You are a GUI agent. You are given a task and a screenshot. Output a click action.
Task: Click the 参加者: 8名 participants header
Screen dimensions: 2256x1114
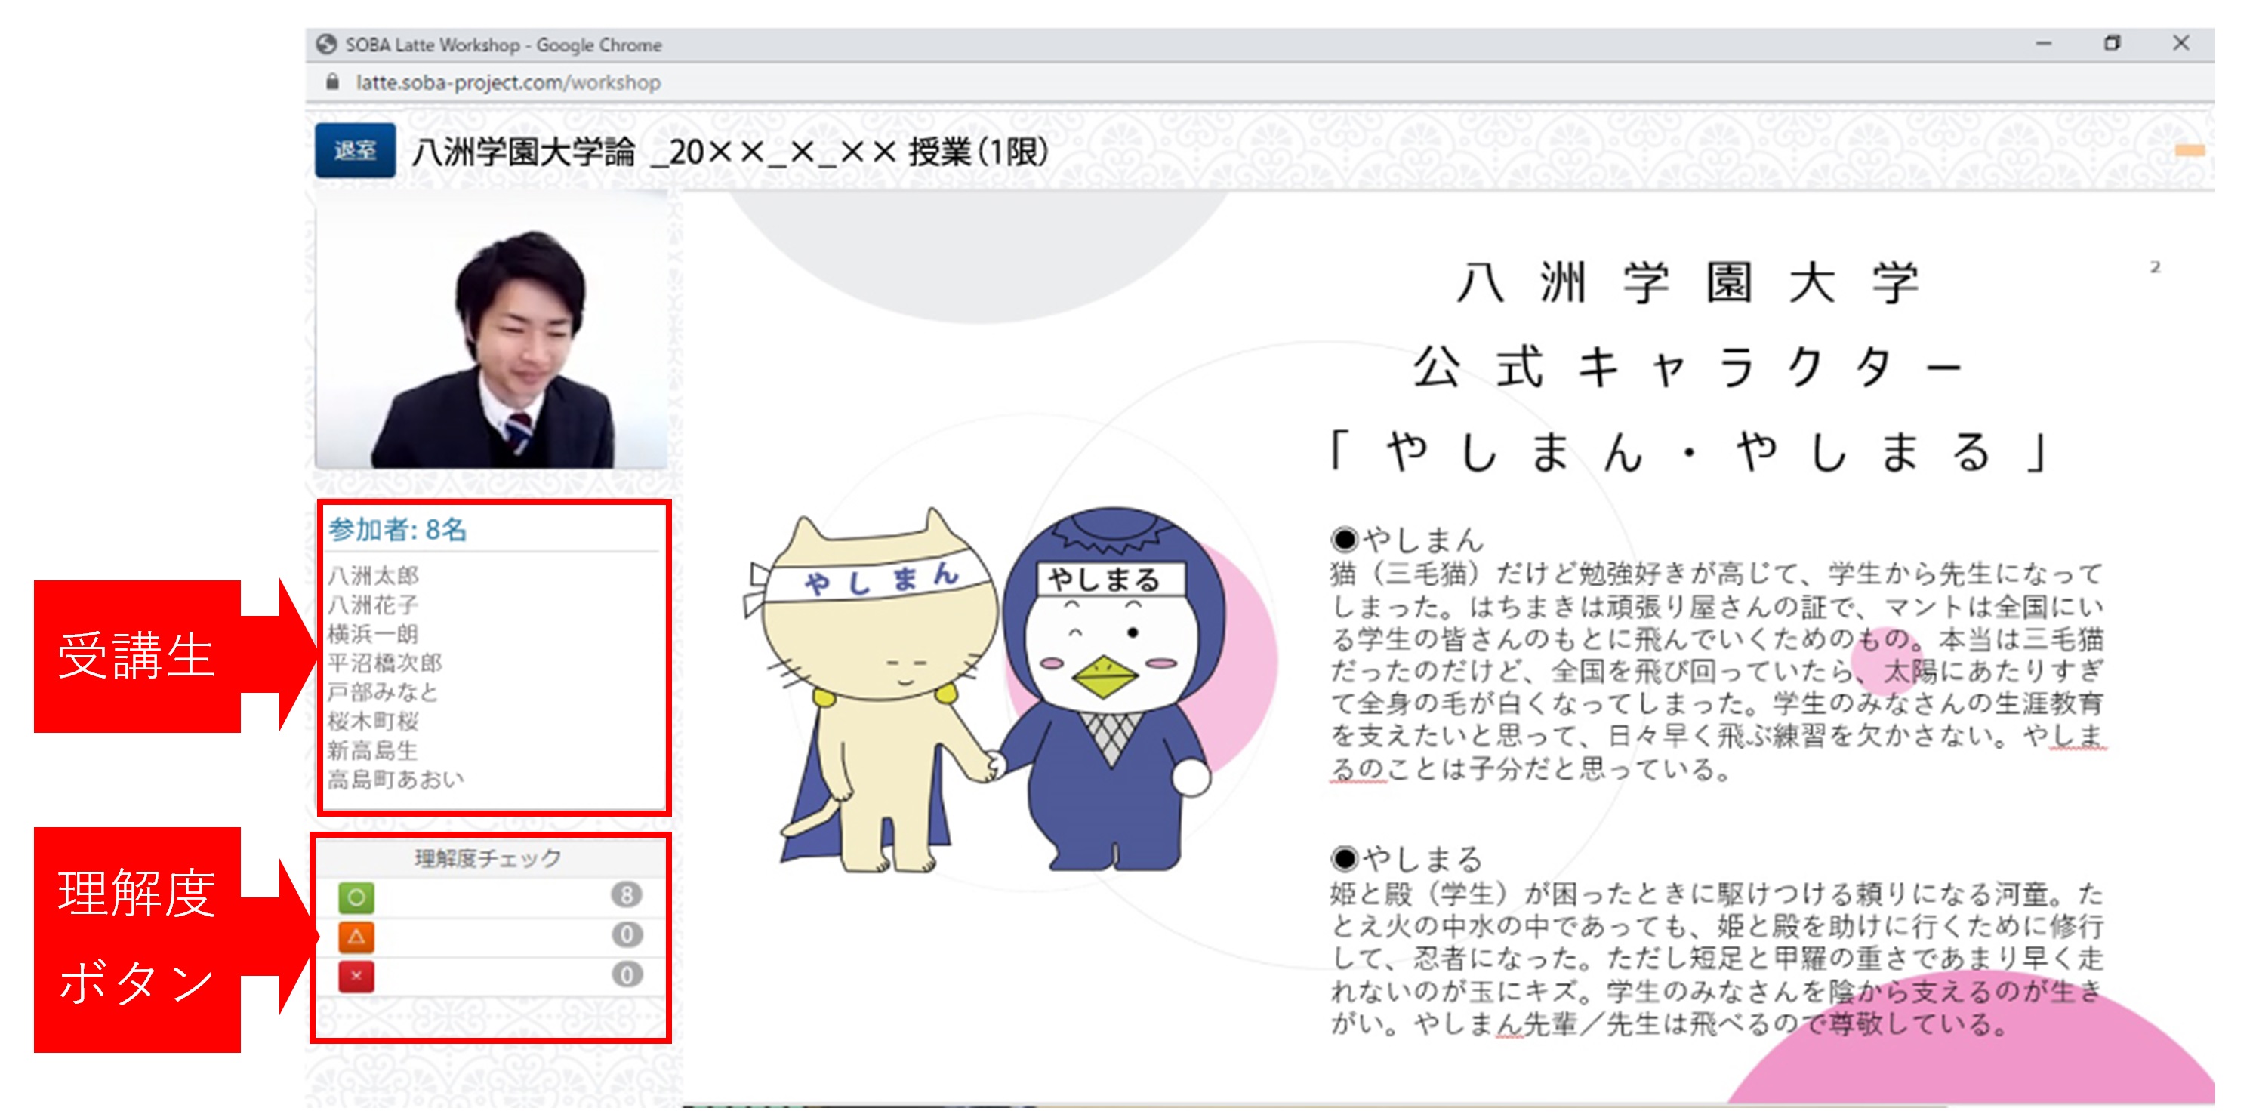pyautogui.click(x=398, y=529)
